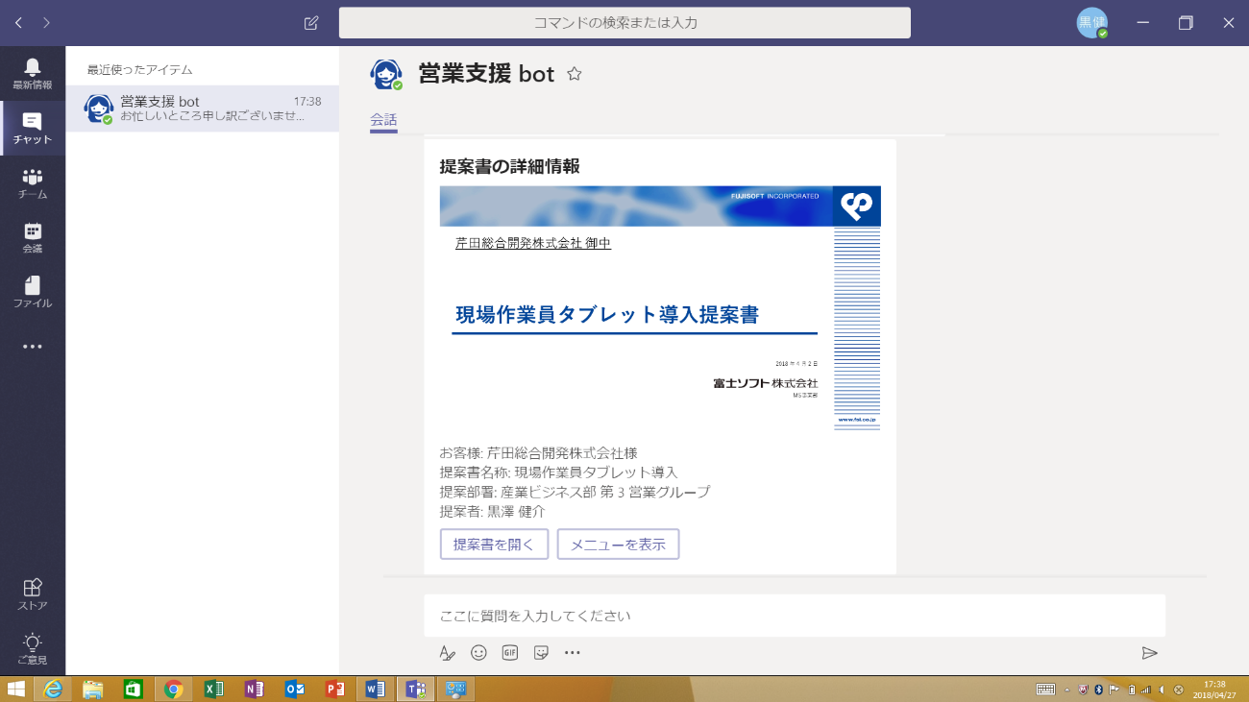1249x702 pixels.
Task: Open PowerPoint from taskbar
Action: click(x=335, y=689)
